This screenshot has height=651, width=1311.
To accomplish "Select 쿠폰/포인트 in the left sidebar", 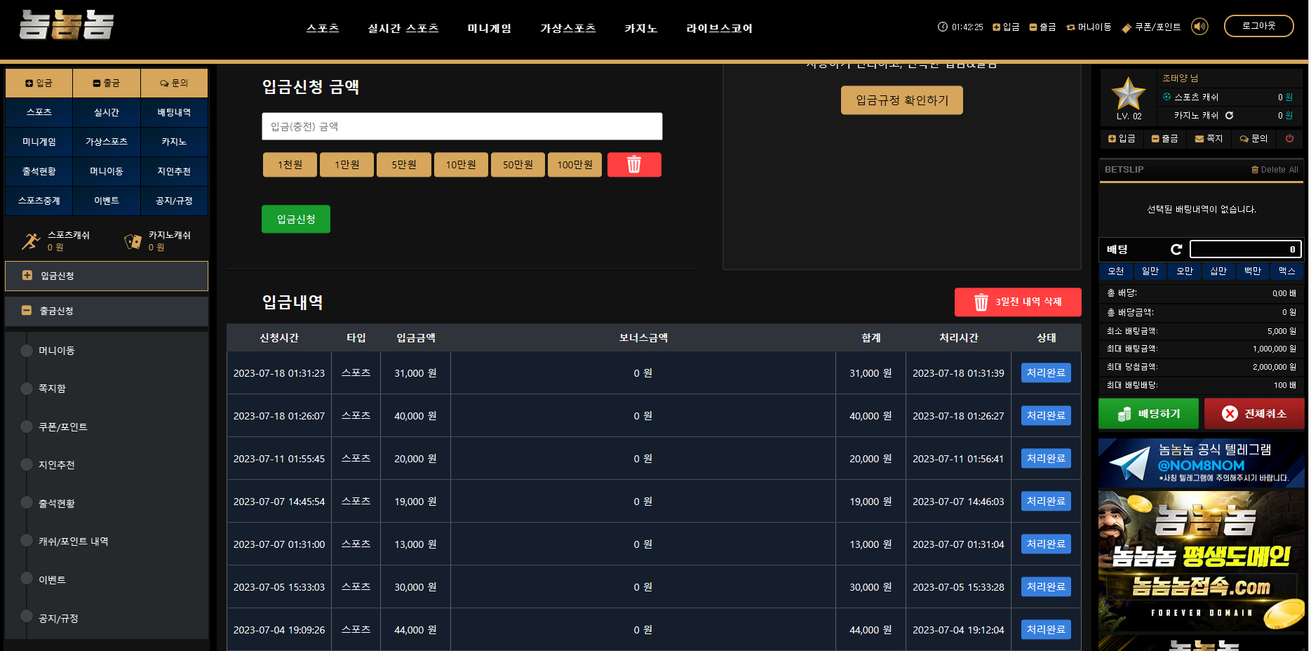I will tap(62, 427).
